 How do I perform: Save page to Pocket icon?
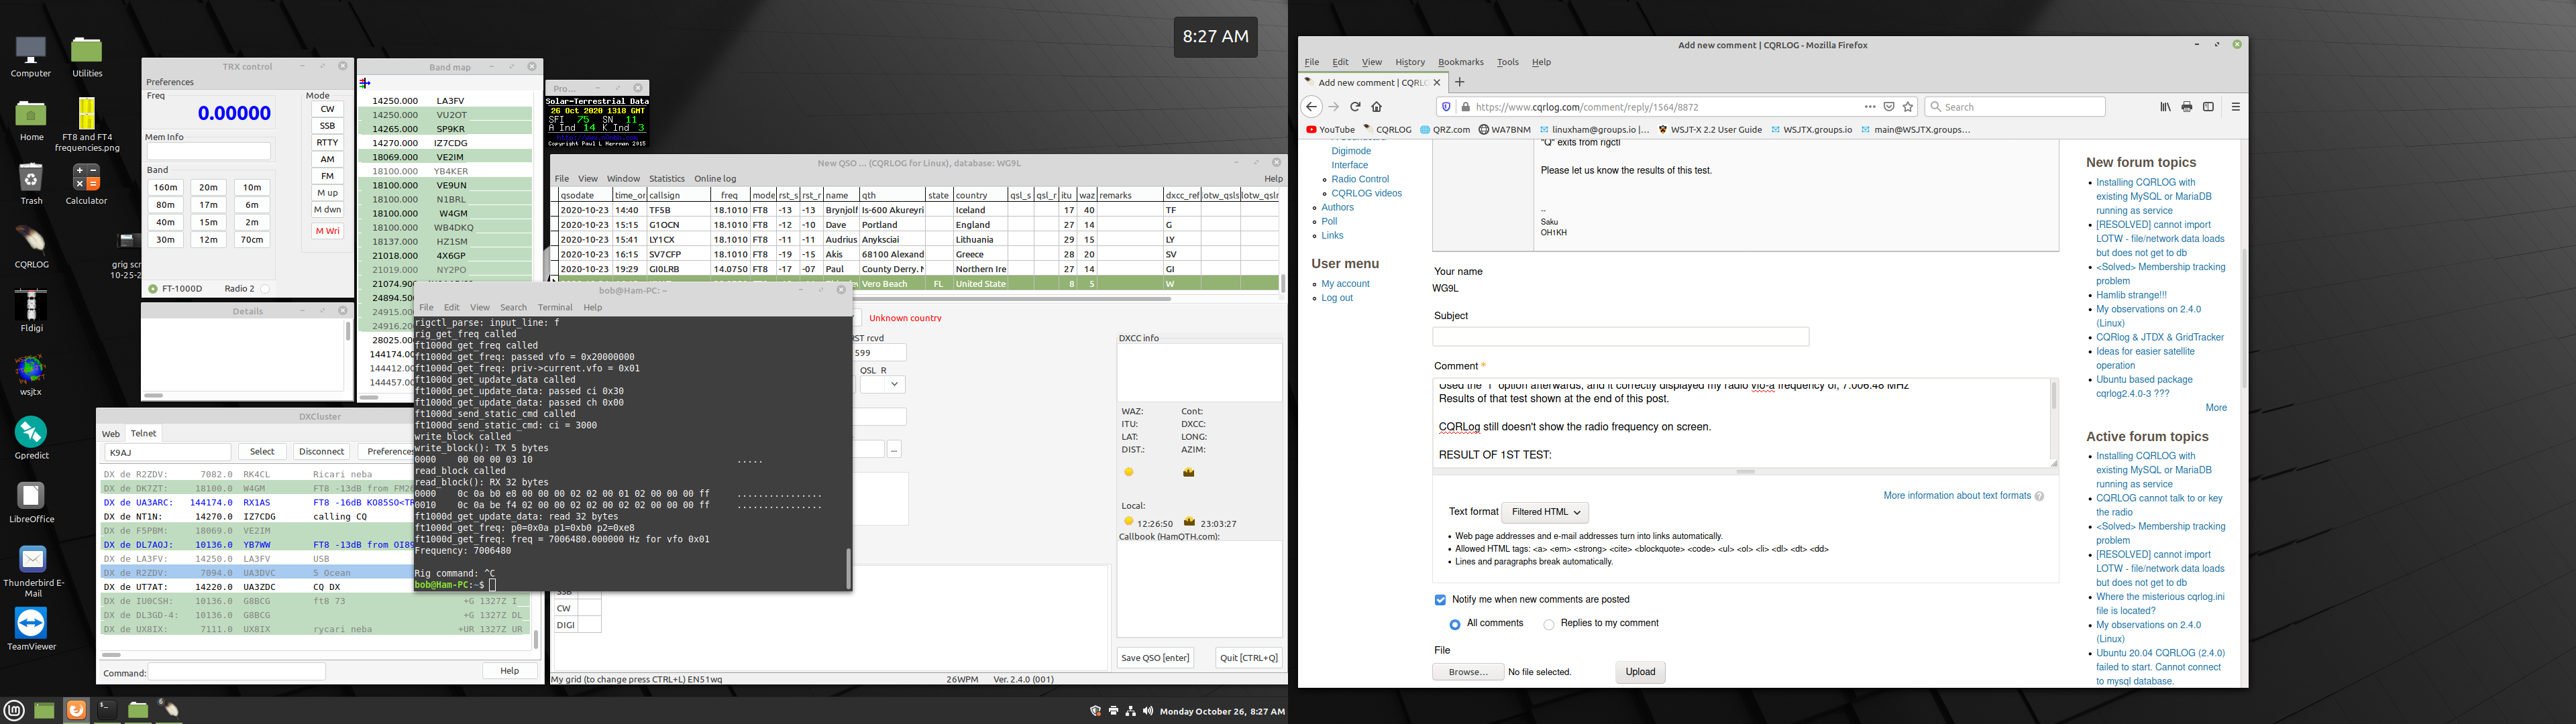(x=1889, y=107)
